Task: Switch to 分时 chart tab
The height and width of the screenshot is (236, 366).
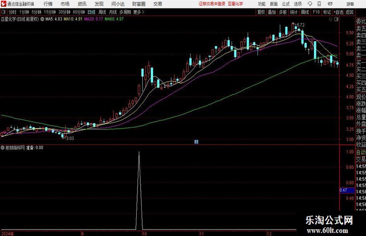Action: coord(12,12)
